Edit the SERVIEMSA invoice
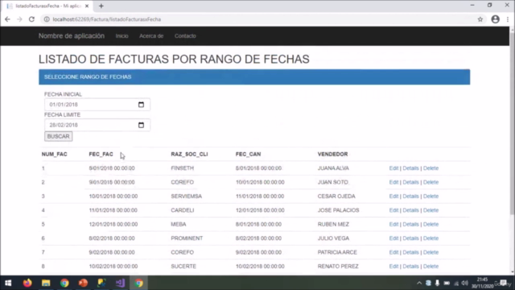The width and height of the screenshot is (515, 290). (x=393, y=197)
